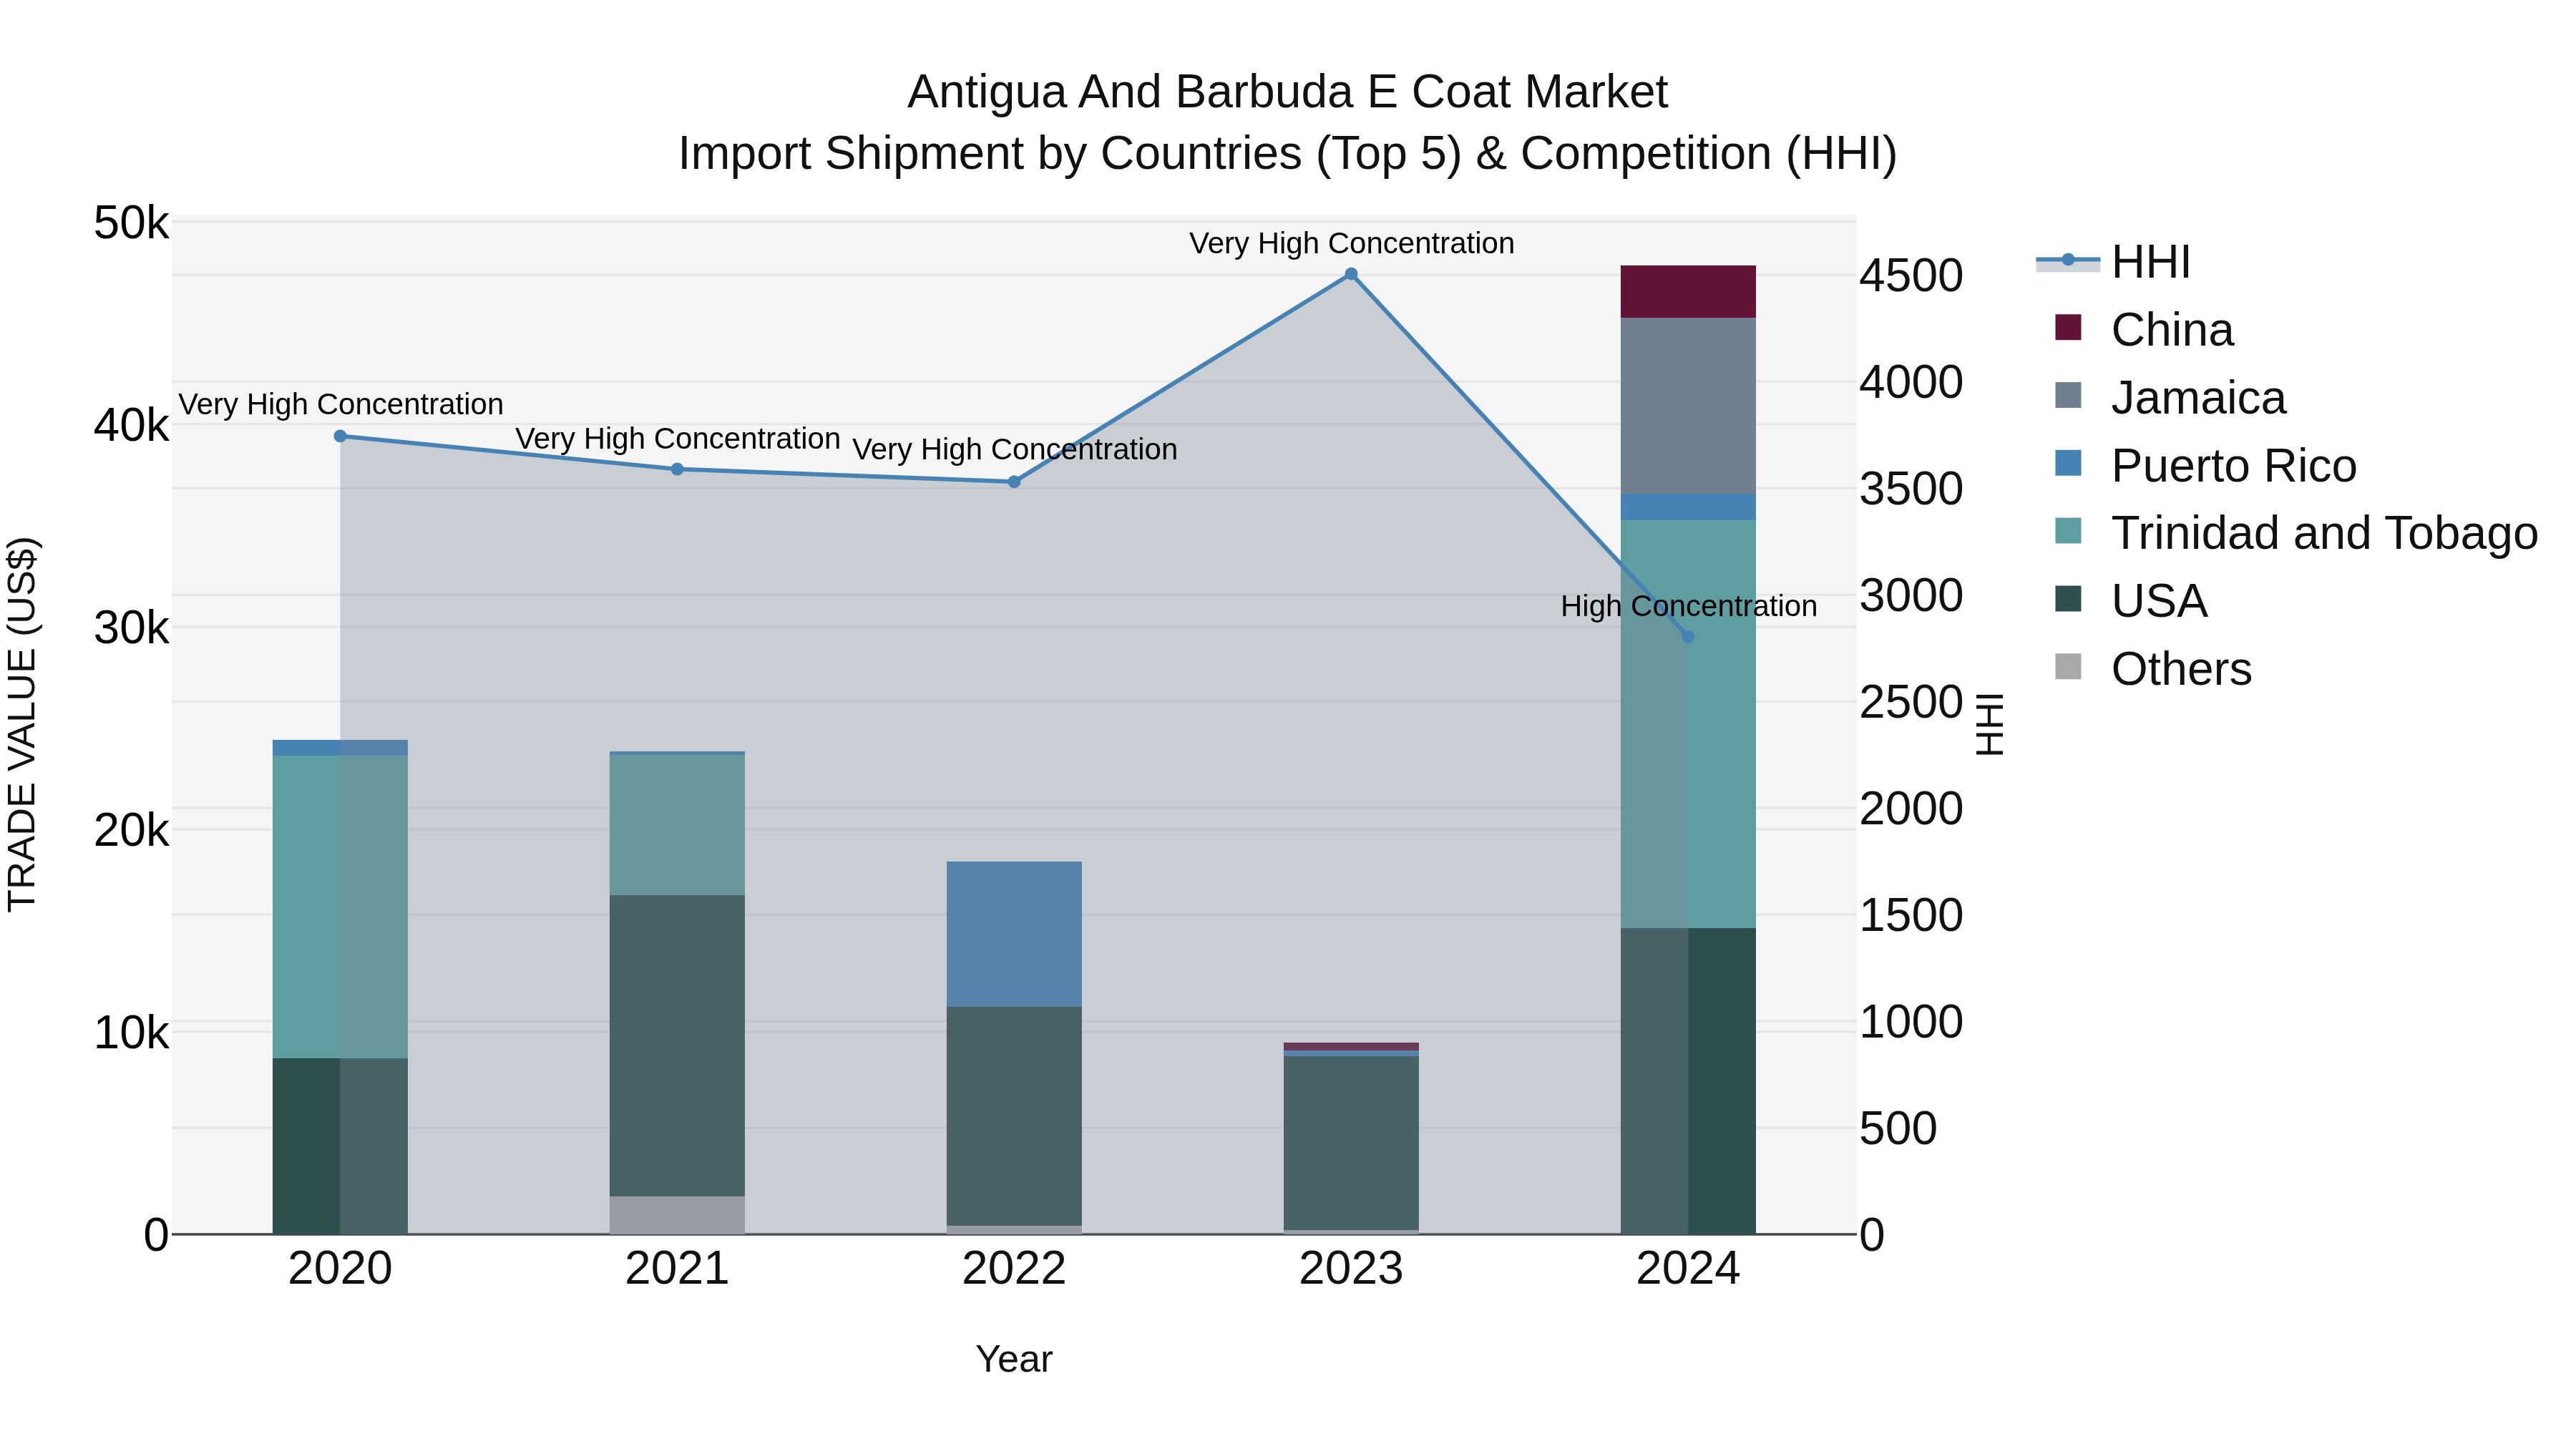Click the China maroon legend swatch
2576x1449 pixels.
2068,327
